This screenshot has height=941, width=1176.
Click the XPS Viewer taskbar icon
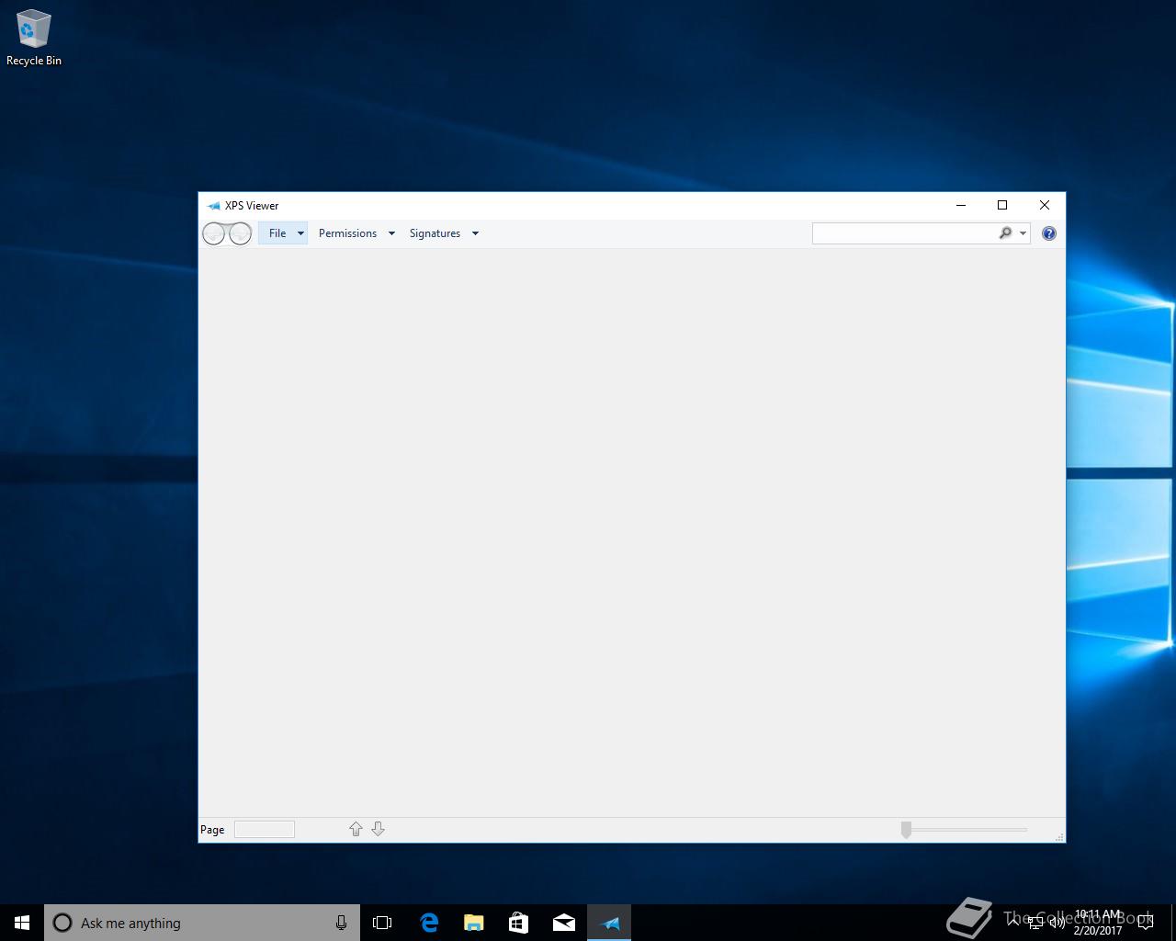[x=609, y=923]
